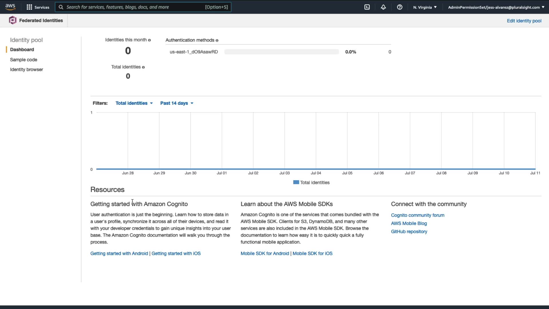Click info icon beside Identities this month

coord(149,40)
